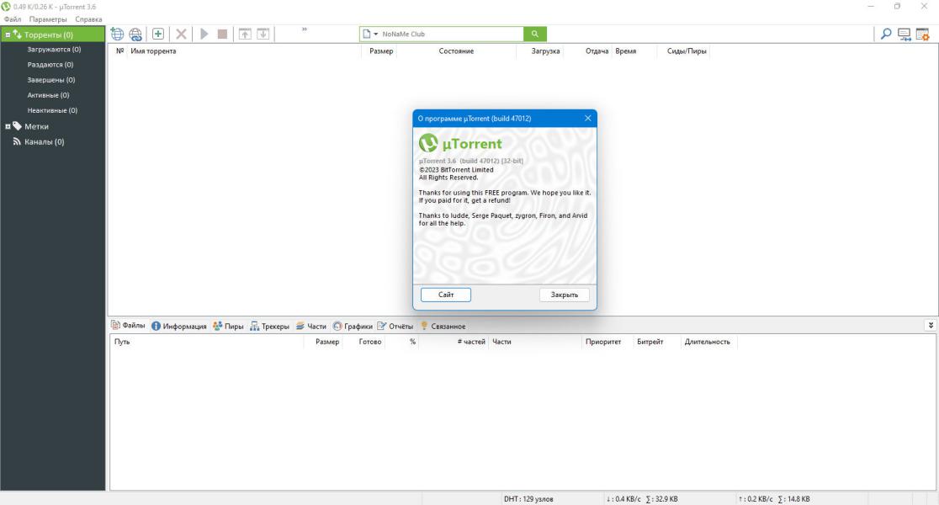The height and width of the screenshot is (505, 939).
Task: Click the Закрыть button in dialog
Action: [564, 295]
